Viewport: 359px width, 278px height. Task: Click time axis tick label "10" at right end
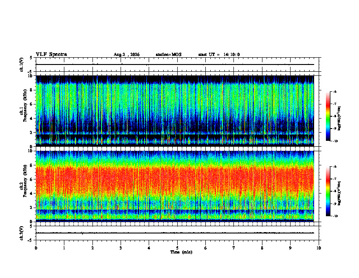click(x=319, y=248)
